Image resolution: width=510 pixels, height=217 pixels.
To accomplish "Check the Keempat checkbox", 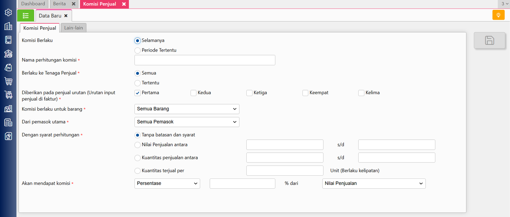I will coord(305,93).
